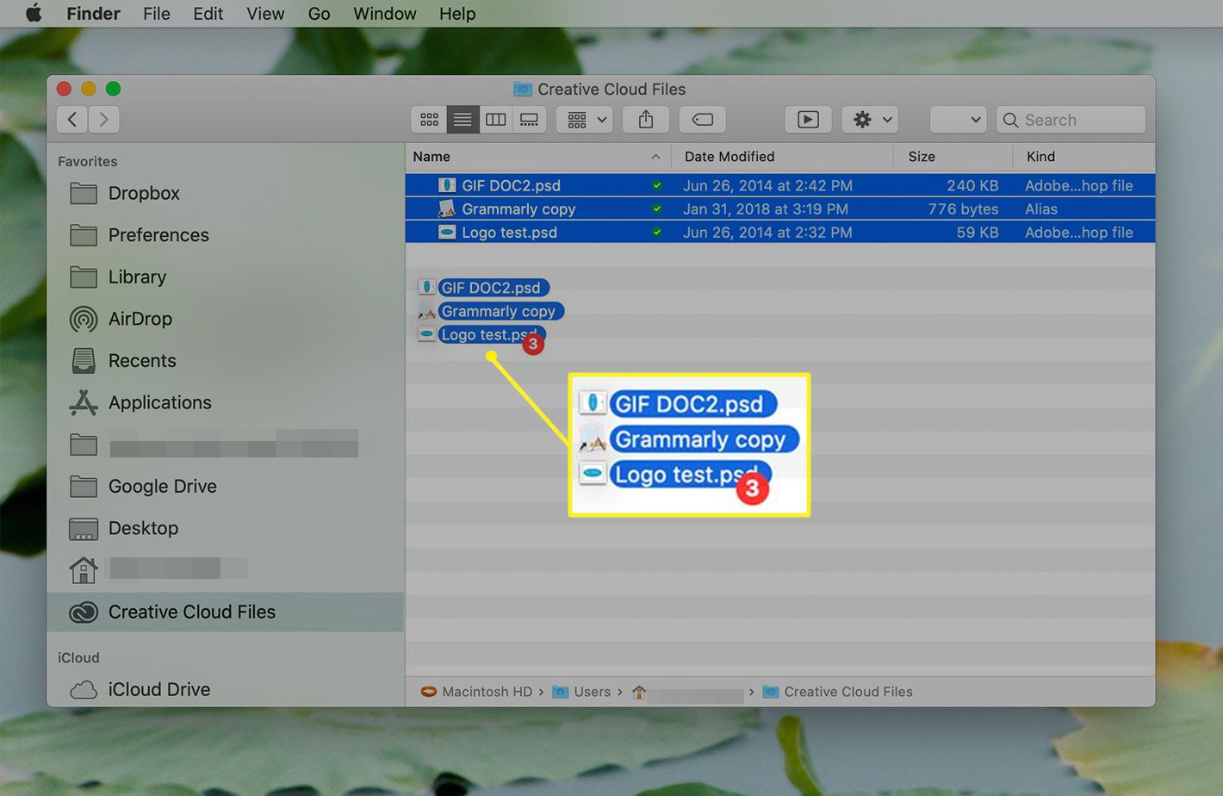Image resolution: width=1223 pixels, height=796 pixels.
Task: Open Preferences in the sidebar
Action: click(158, 235)
